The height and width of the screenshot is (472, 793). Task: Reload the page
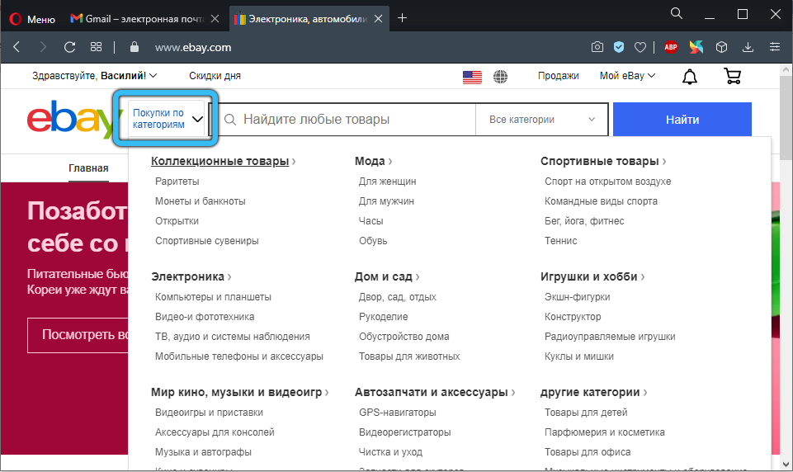pos(69,47)
